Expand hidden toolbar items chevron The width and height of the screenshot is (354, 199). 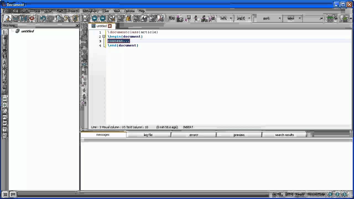coord(321,19)
